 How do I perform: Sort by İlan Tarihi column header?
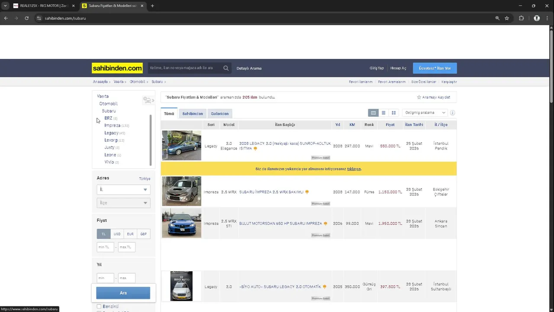coord(414,125)
